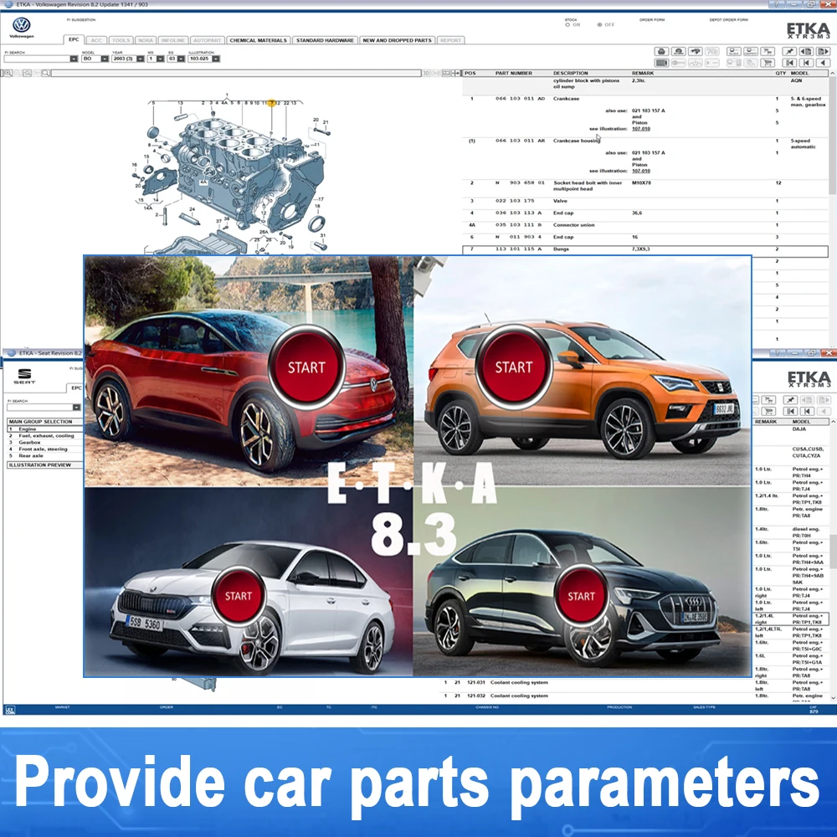The image size is (837, 837).
Task: Start the Audi catalog on the black SUV
Action: [x=581, y=596]
